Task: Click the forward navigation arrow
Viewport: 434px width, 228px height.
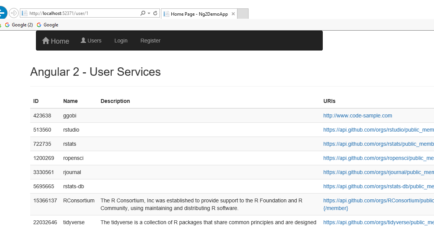Action: [x=14, y=13]
